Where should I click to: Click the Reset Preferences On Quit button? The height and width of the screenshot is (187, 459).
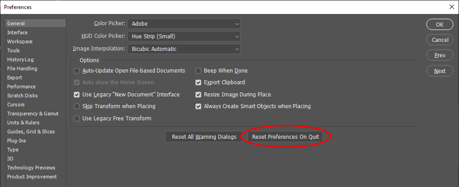[286, 137]
